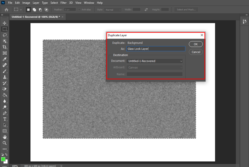The image size is (249, 167).
Task: Open the Artboard Canvas dropdown
Action: [x=155, y=67]
